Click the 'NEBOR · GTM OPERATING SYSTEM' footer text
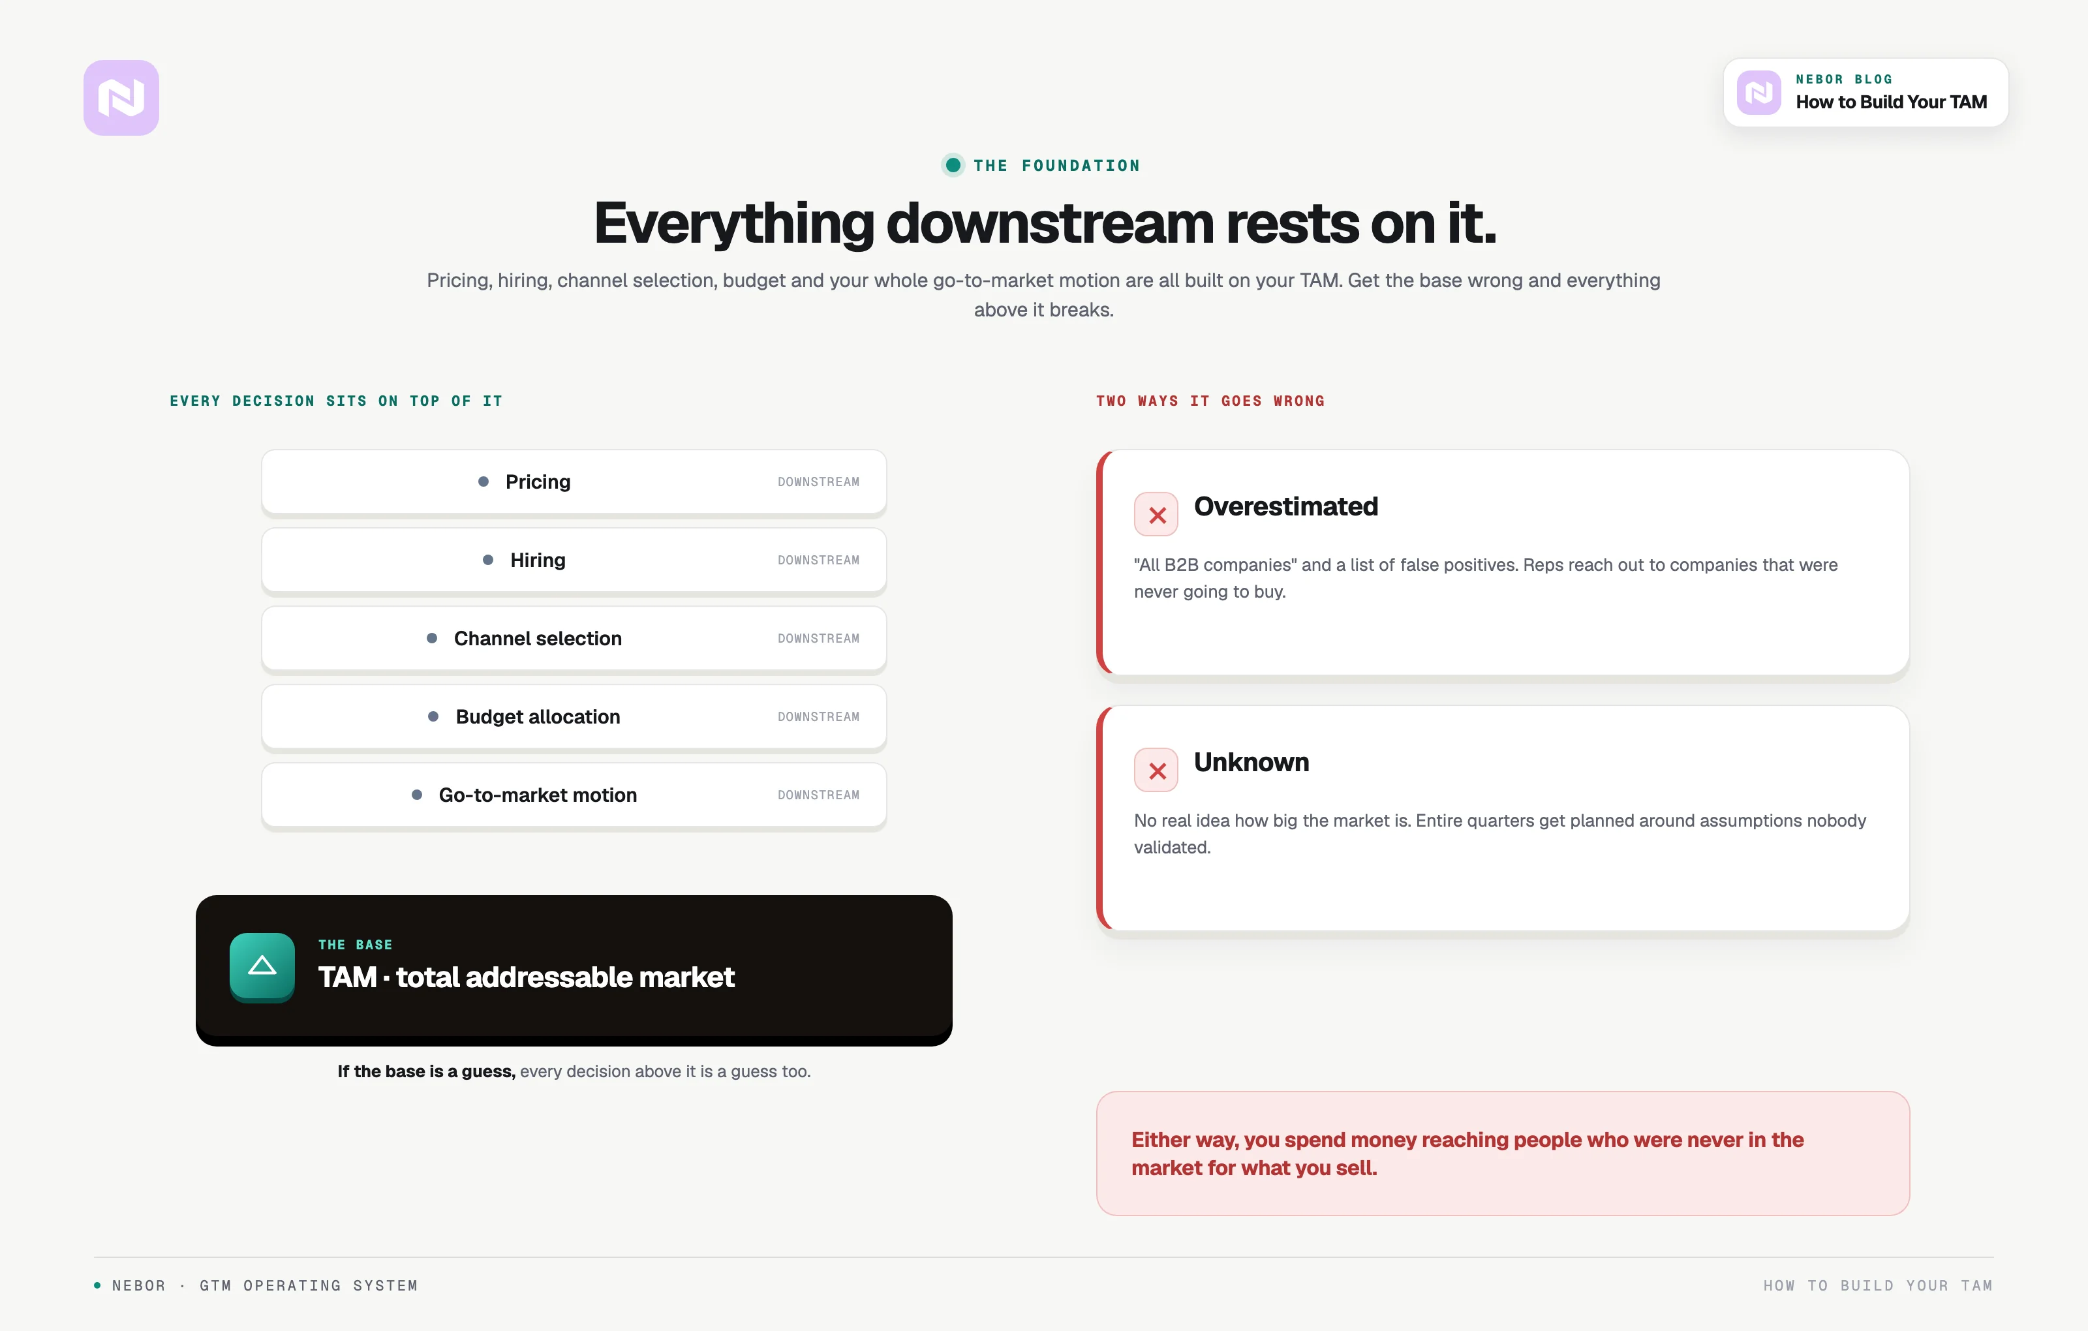Screen dimensions: 2088x1331 (264, 1285)
